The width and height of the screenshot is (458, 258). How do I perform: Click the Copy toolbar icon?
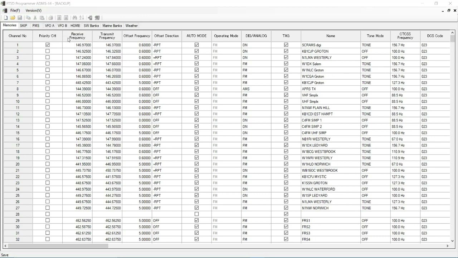pos(28,18)
